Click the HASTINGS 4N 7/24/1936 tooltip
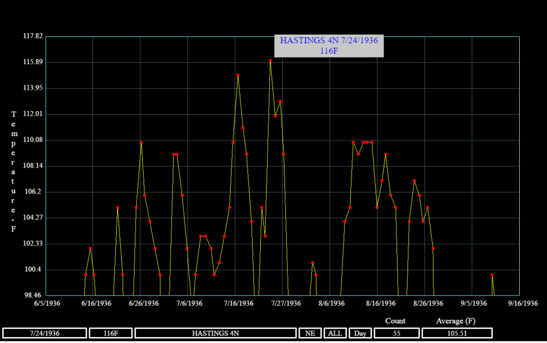 coord(329,46)
